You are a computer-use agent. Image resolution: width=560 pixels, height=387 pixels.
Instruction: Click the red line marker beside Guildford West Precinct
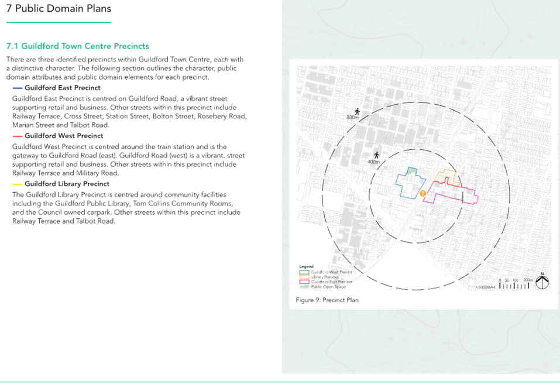click(18, 136)
